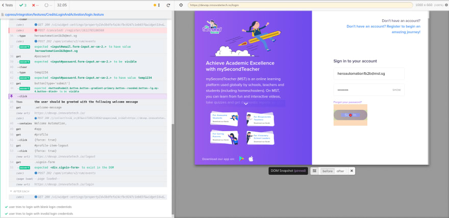449x218 pixels.
Task: Click the failed tests count X indicator
Action: 35,5
